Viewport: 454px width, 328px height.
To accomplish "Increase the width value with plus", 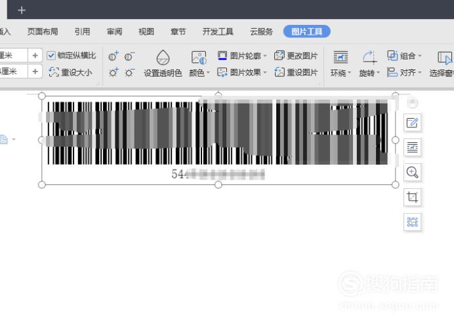I will point(35,72).
